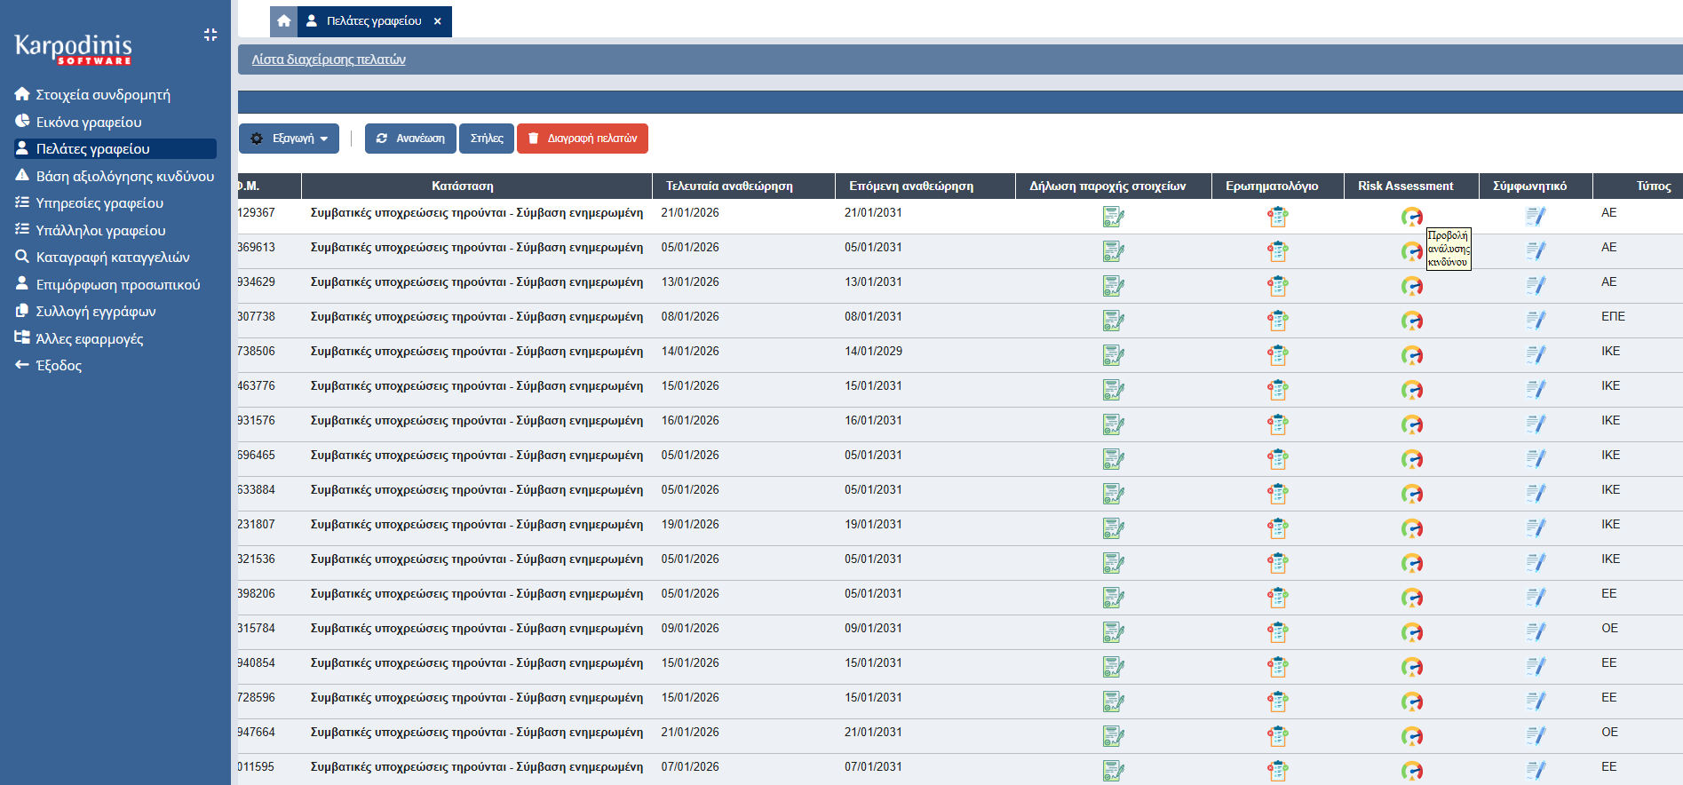Image resolution: width=1683 pixels, height=785 pixels.
Task: Open questionnaire icon for client 231807
Action: tap(1277, 528)
